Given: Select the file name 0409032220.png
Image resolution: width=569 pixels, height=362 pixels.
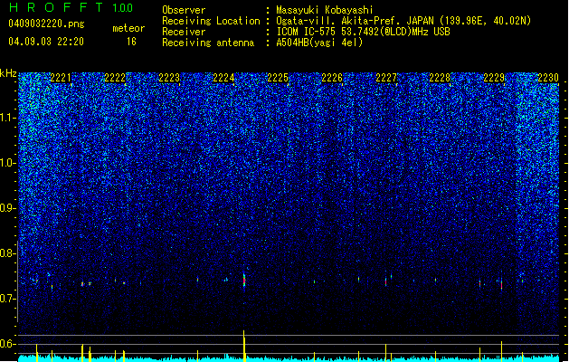Looking at the screenshot, I should click(x=46, y=24).
